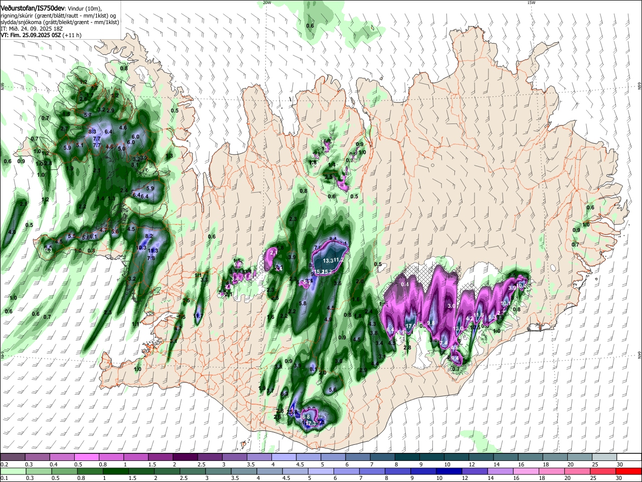Click the '4.0' value at the far west edge
Image resolution: width=642 pixels, height=482 pixels.
point(12,232)
